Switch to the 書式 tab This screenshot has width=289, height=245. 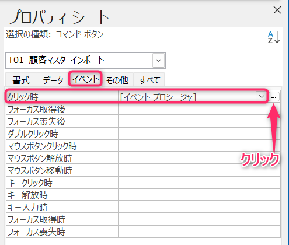click(x=21, y=80)
